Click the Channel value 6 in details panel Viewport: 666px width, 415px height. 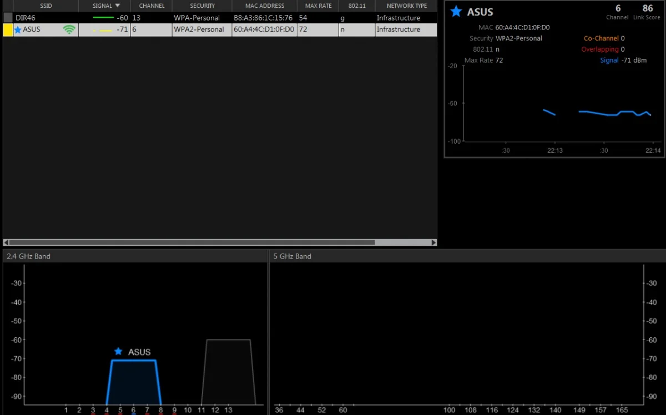618,8
